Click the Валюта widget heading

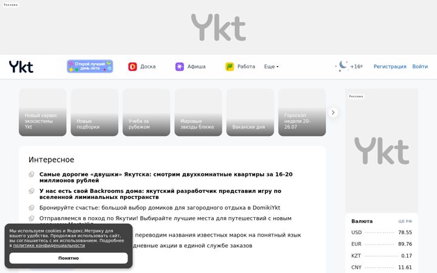362,221
